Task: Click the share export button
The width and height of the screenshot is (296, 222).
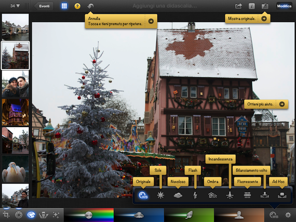Action: [x=238, y=6]
